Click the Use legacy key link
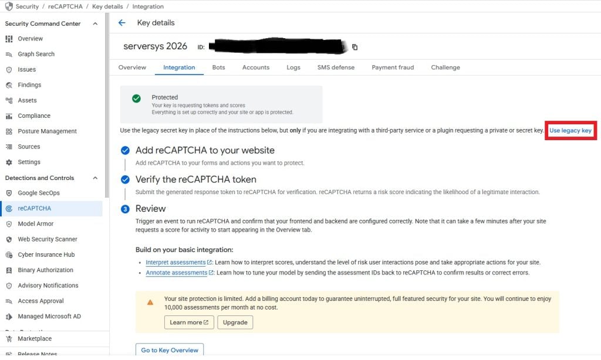This screenshot has width=601, height=360. click(570, 131)
